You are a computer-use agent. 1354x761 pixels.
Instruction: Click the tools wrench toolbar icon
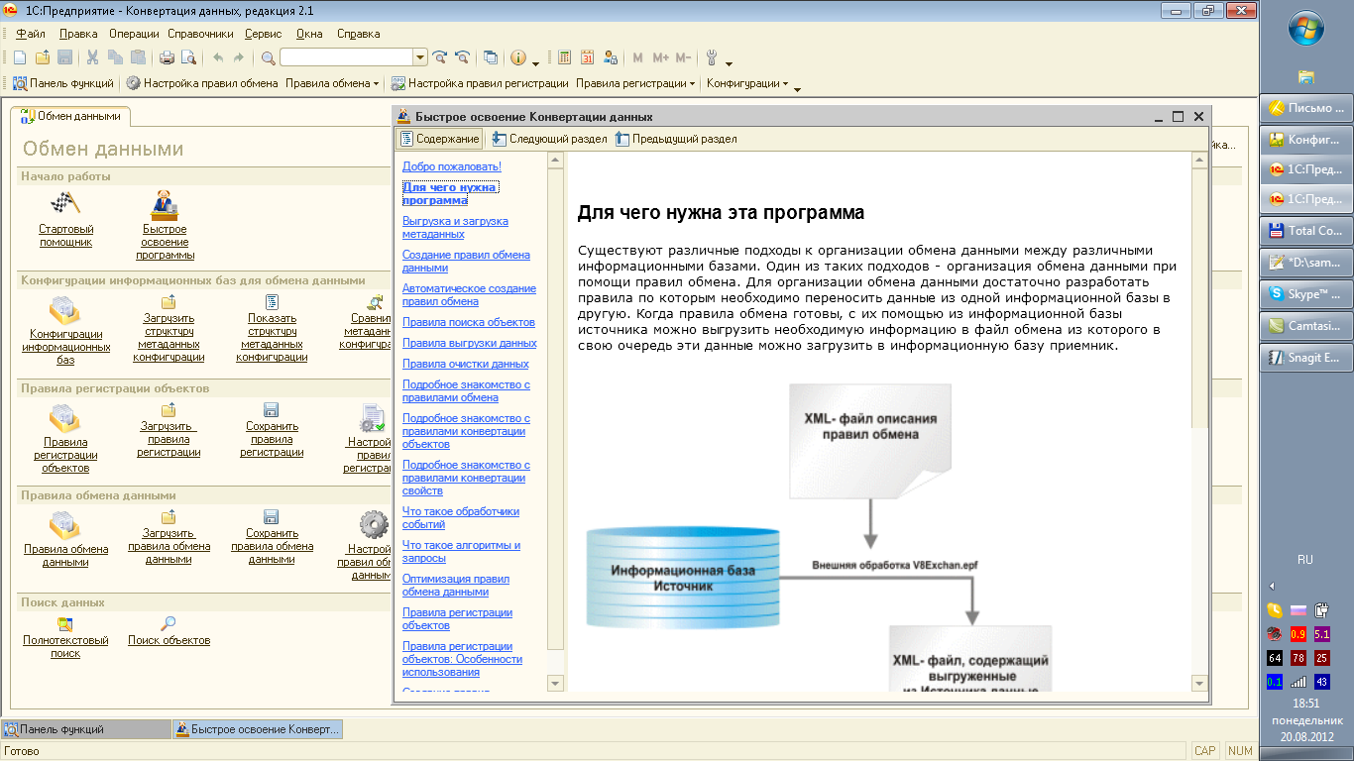(x=712, y=58)
